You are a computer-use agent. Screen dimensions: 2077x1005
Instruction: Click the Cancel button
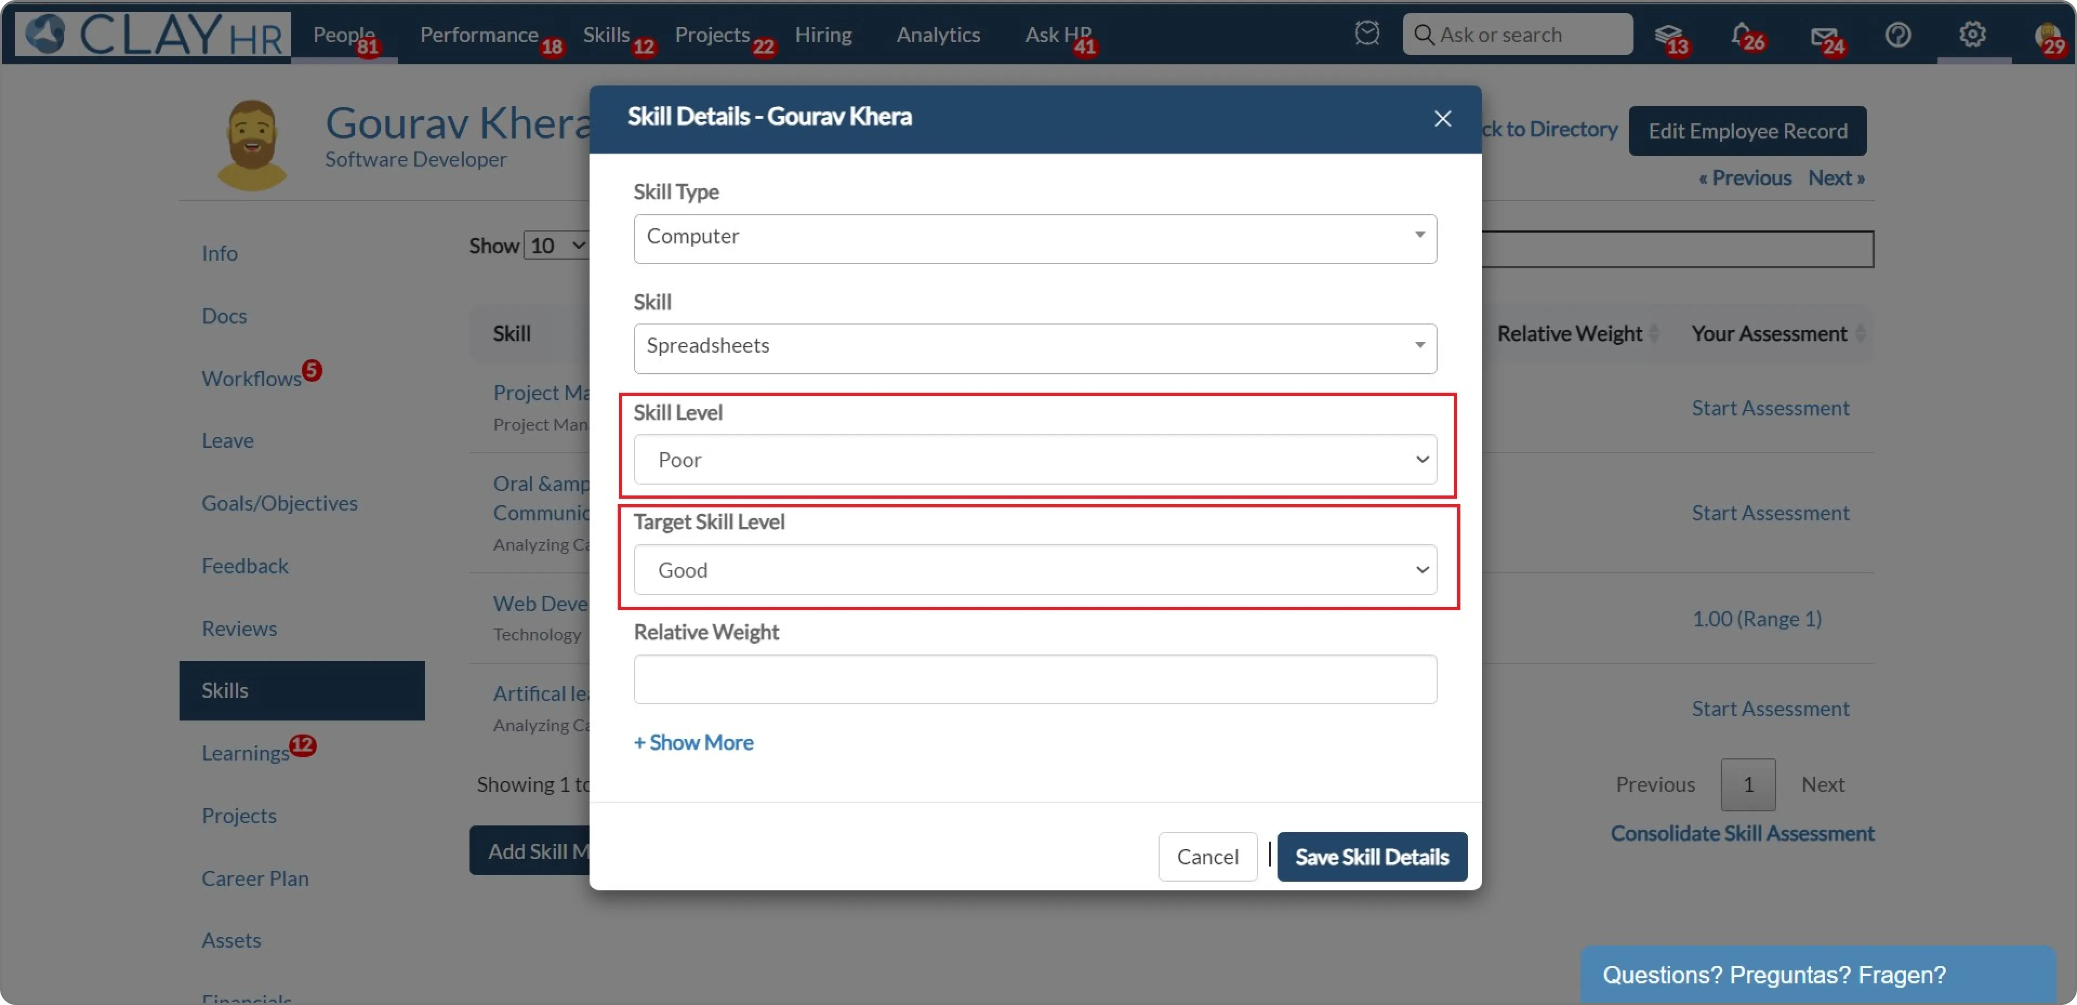point(1207,856)
